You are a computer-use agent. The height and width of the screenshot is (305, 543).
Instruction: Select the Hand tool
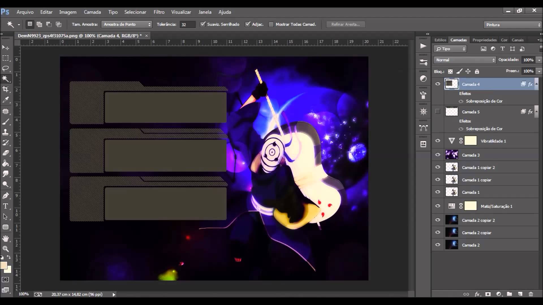(x=6, y=239)
